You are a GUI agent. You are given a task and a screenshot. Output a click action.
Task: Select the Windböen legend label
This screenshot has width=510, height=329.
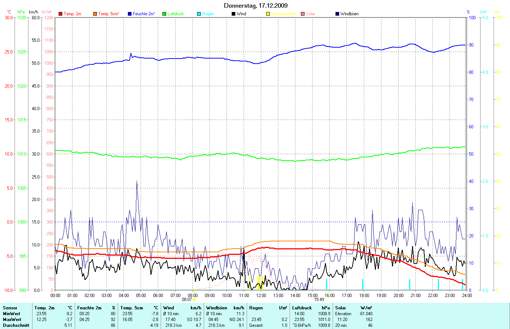pyautogui.click(x=349, y=14)
